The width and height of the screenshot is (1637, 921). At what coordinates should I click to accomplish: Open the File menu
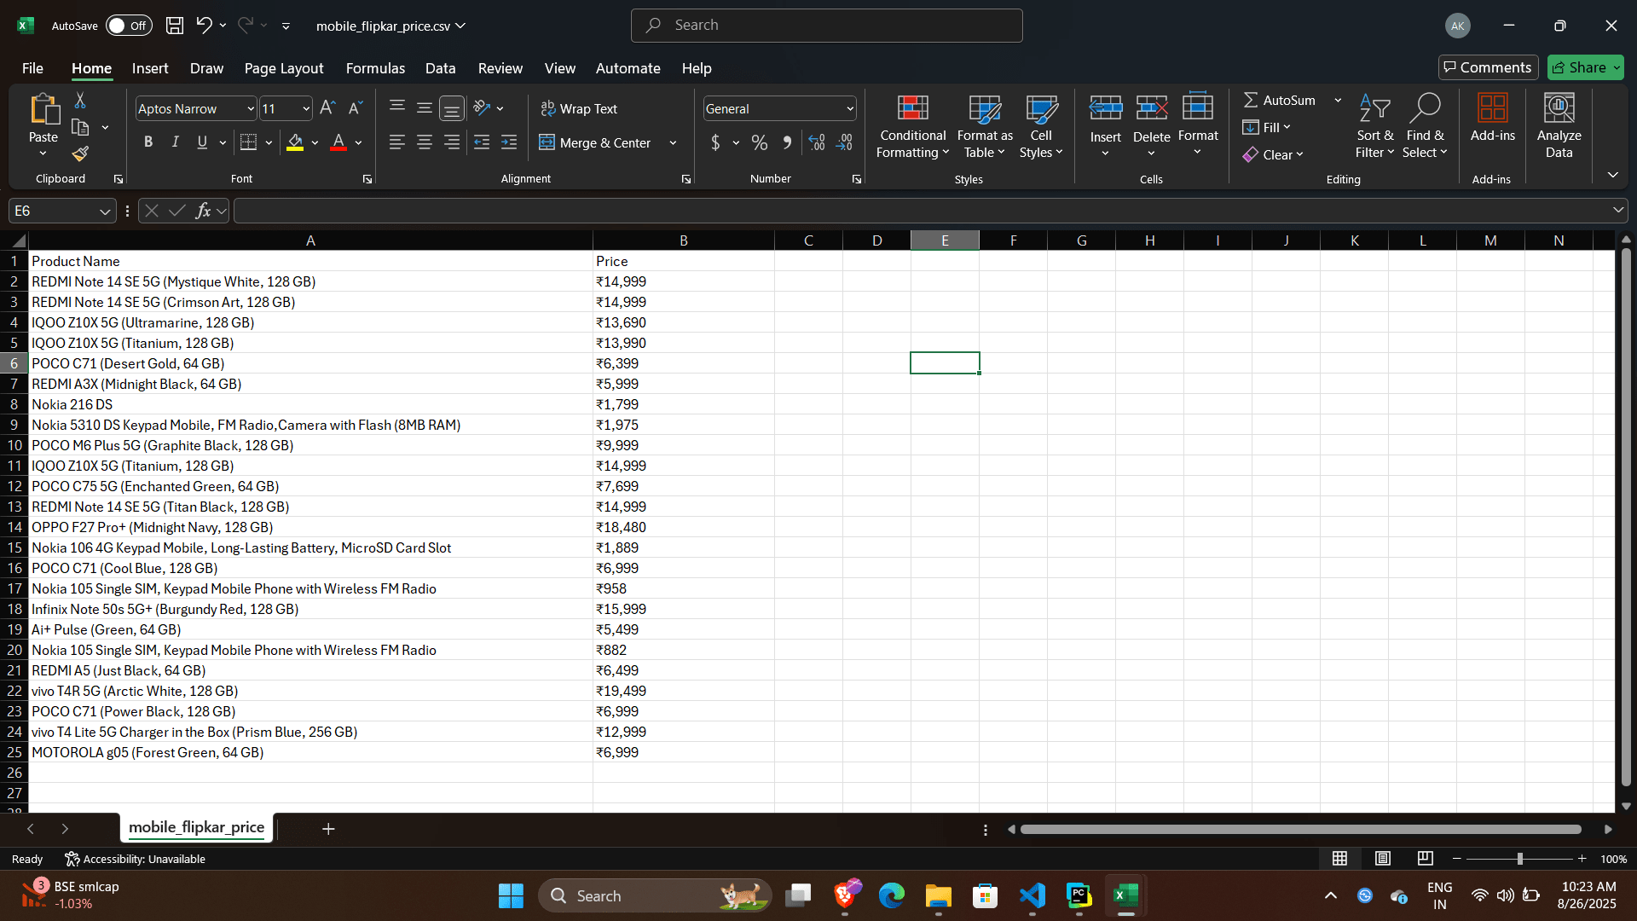coord(32,68)
